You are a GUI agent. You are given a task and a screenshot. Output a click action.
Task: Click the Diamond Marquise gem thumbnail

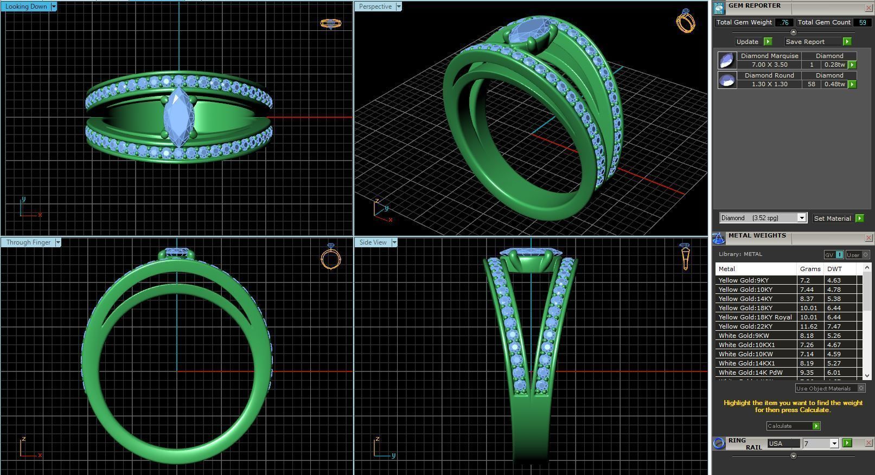pyautogui.click(x=727, y=60)
